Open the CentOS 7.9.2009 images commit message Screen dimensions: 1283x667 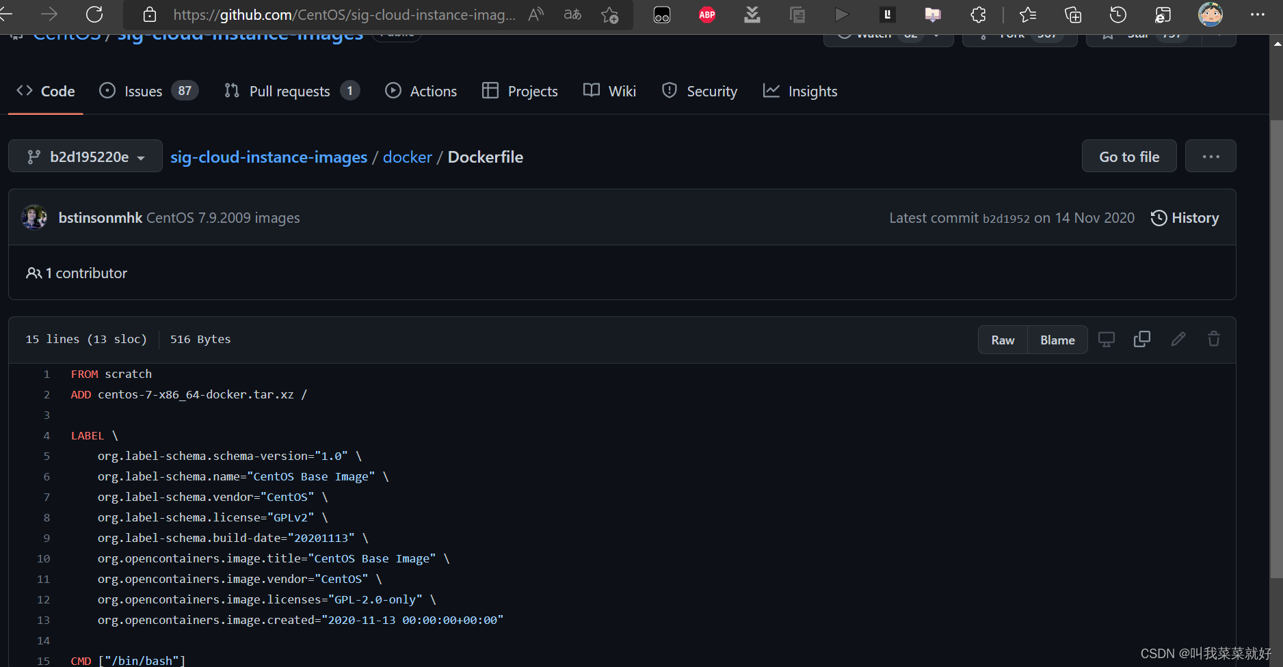(223, 217)
